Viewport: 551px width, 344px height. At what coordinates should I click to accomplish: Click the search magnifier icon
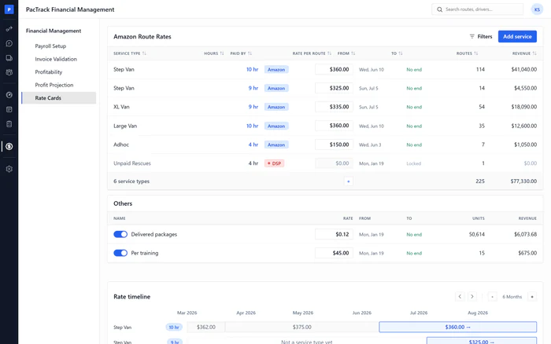click(439, 9)
